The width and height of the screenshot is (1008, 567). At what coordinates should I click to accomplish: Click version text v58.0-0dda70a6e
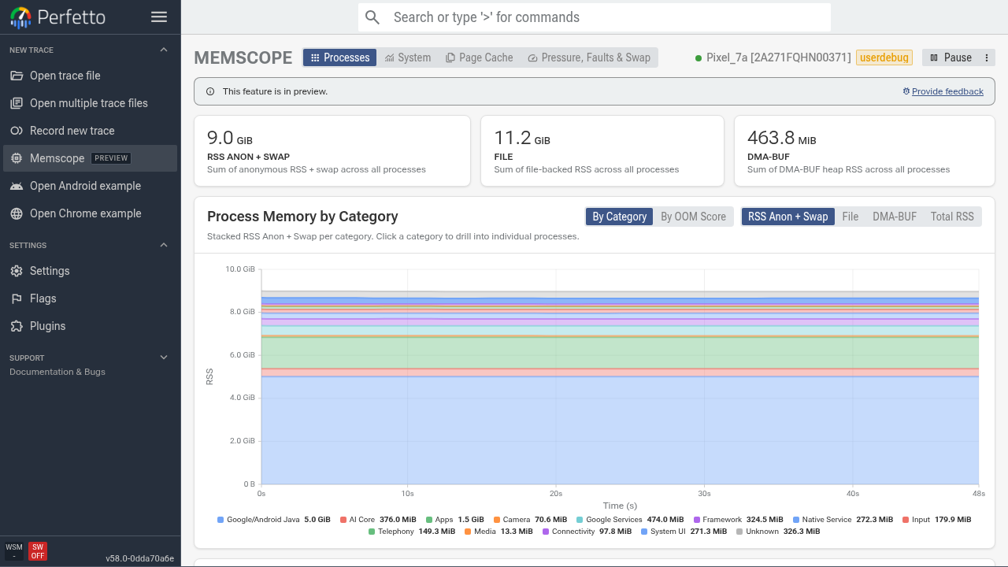click(x=140, y=558)
